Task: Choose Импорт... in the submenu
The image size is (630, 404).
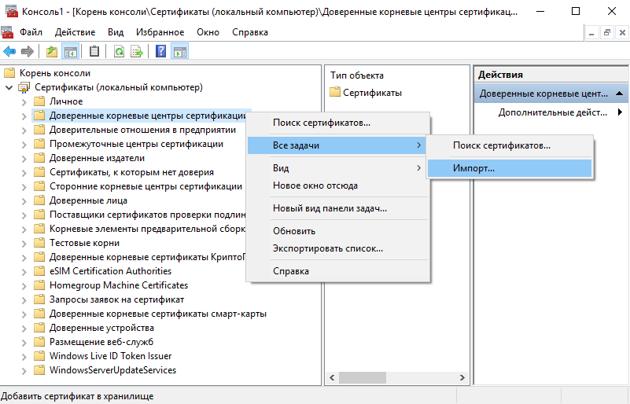Action: coord(510,168)
